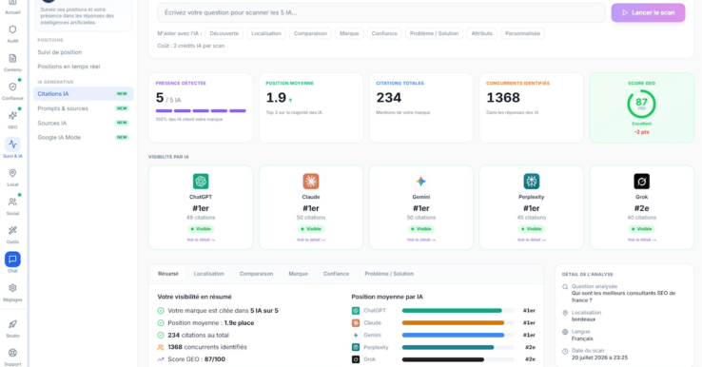Click the 1368 concurrents identifiés value

[x=503, y=98]
